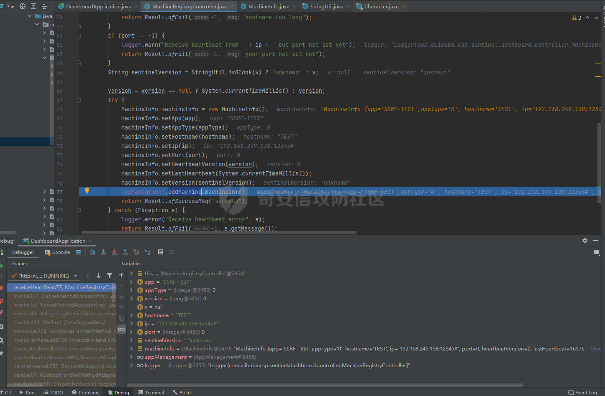Toggle the watches glasses icon in Variables

click(x=121, y=329)
